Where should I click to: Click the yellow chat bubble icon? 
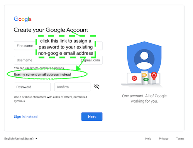[144, 75]
